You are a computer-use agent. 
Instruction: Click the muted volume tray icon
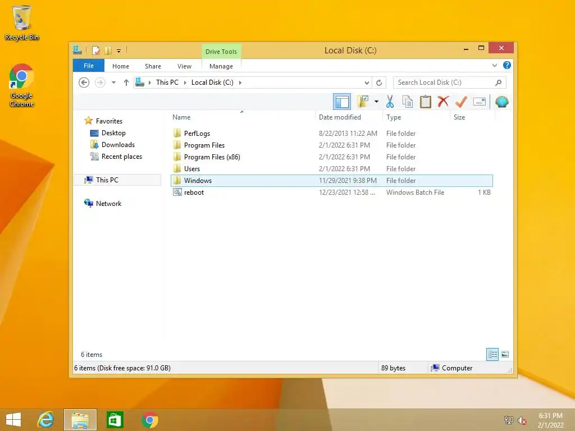(522, 420)
